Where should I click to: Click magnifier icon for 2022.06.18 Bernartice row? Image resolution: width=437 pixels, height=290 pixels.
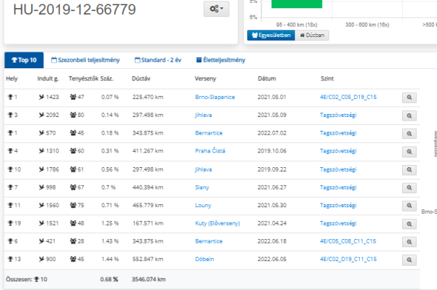(409, 242)
